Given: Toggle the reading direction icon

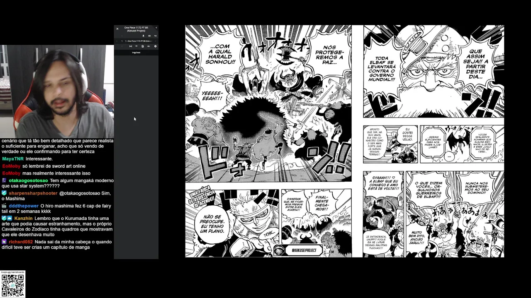Looking at the screenshot, I should coord(136,46).
